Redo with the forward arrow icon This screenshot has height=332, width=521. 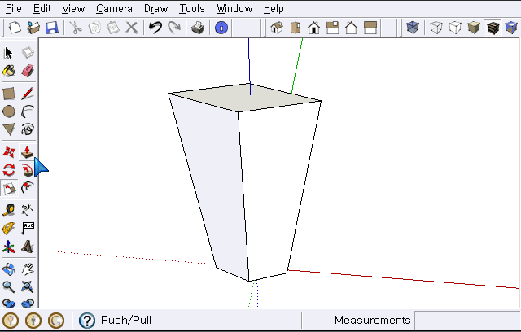(173, 28)
